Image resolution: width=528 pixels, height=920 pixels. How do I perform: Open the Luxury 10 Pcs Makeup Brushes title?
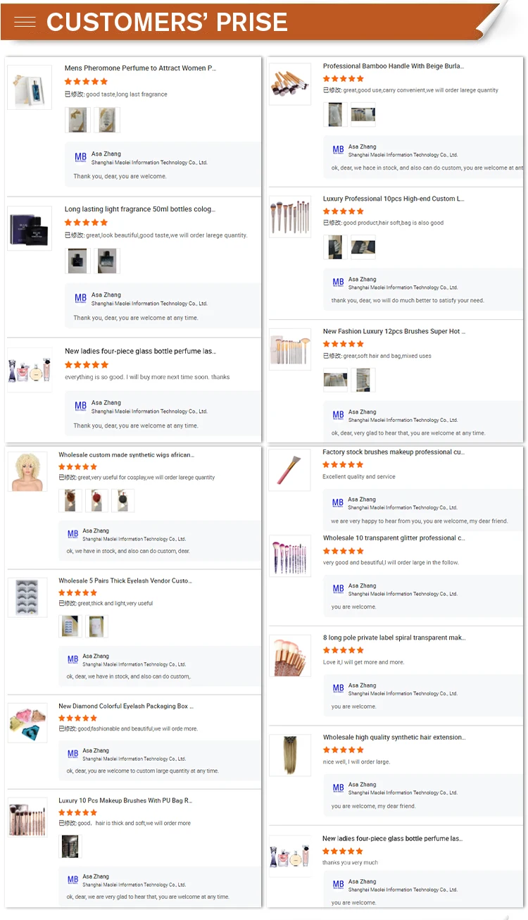coord(125,800)
